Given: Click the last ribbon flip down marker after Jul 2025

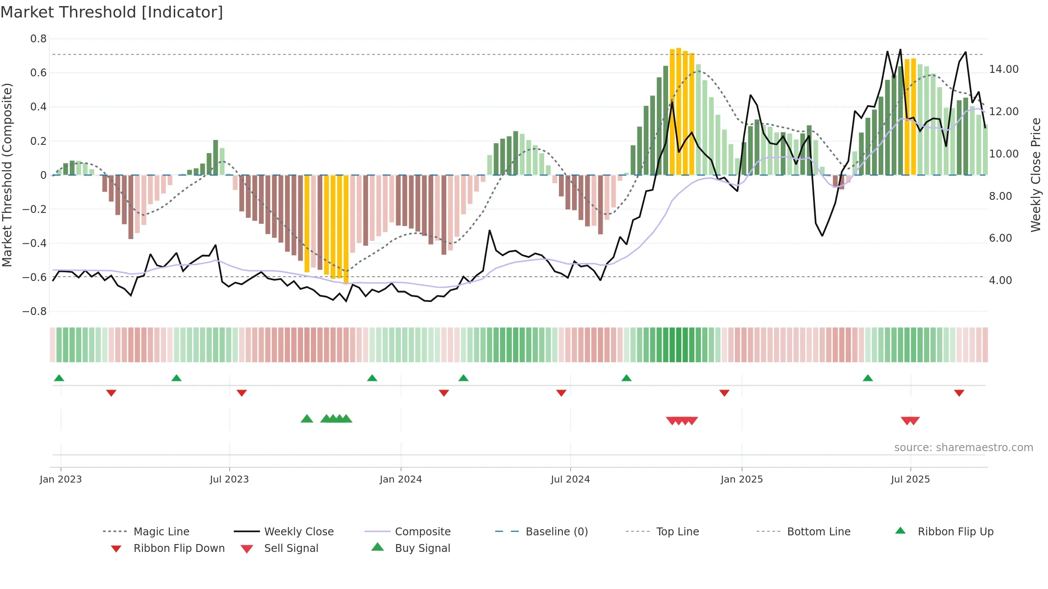Looking at the screenshot, I should pos(959,393).
